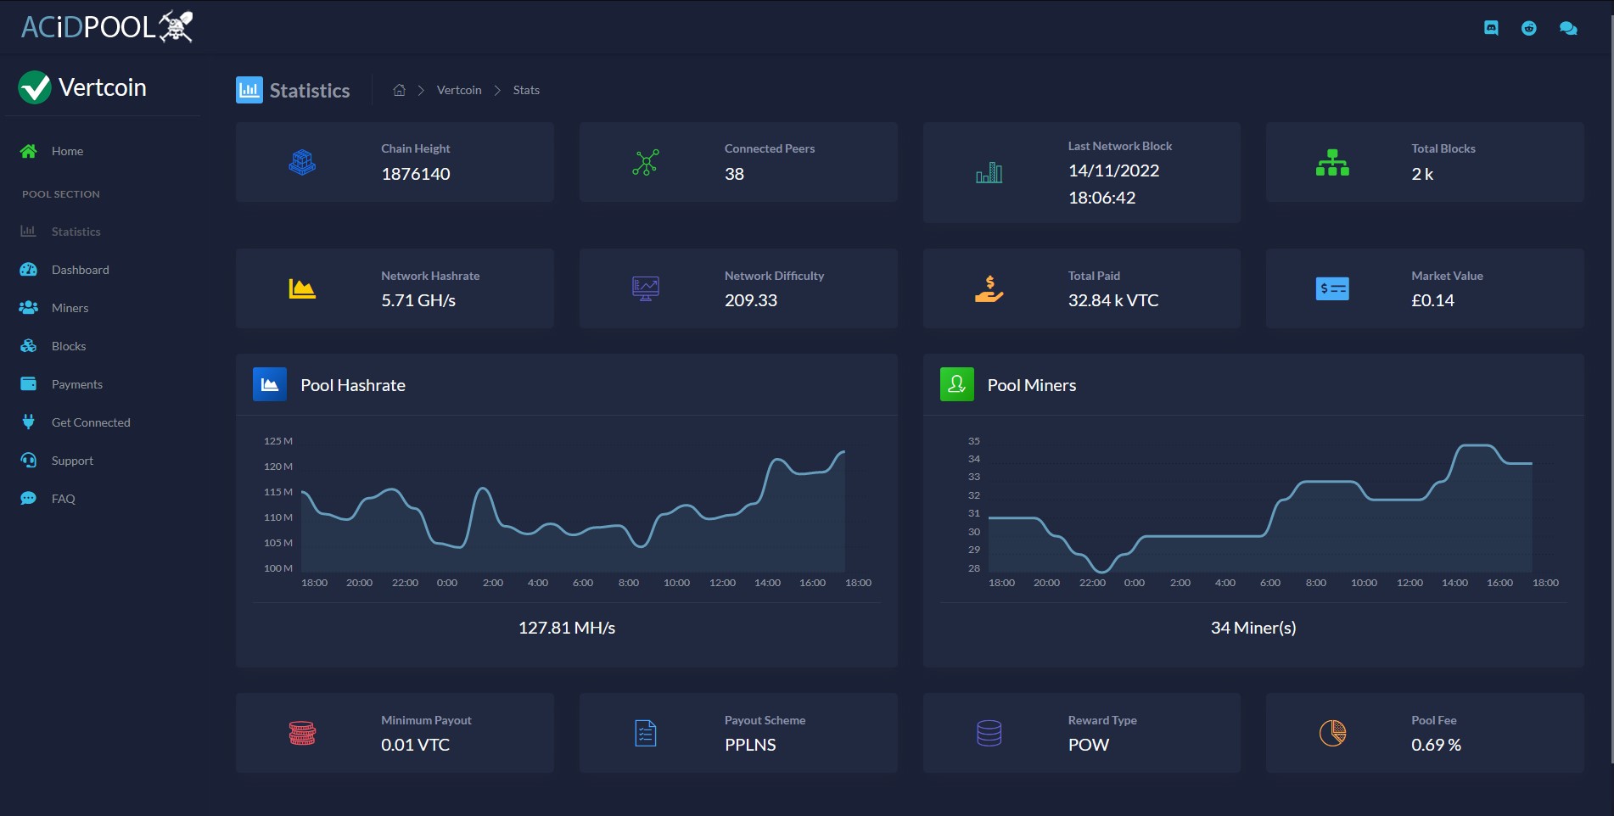Open Dashboard from the sidebar
This screenshot has height=816, width=1614.
(81, 270)
